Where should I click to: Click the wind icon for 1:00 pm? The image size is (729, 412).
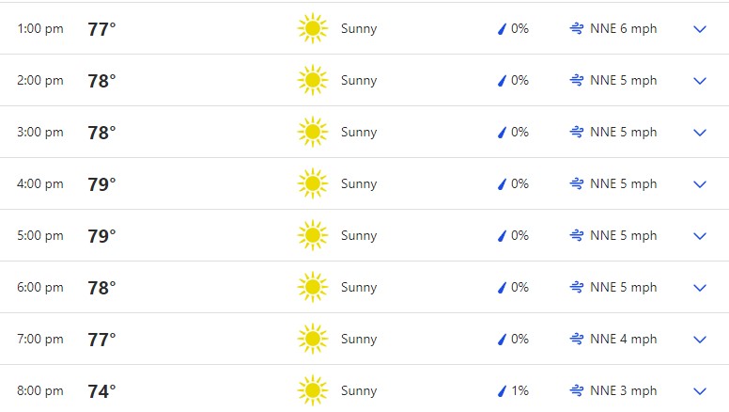click(577, 28)
